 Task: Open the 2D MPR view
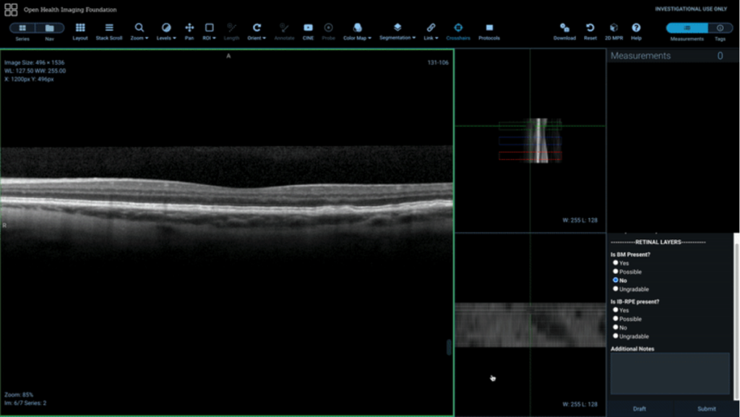coord(614,29)
